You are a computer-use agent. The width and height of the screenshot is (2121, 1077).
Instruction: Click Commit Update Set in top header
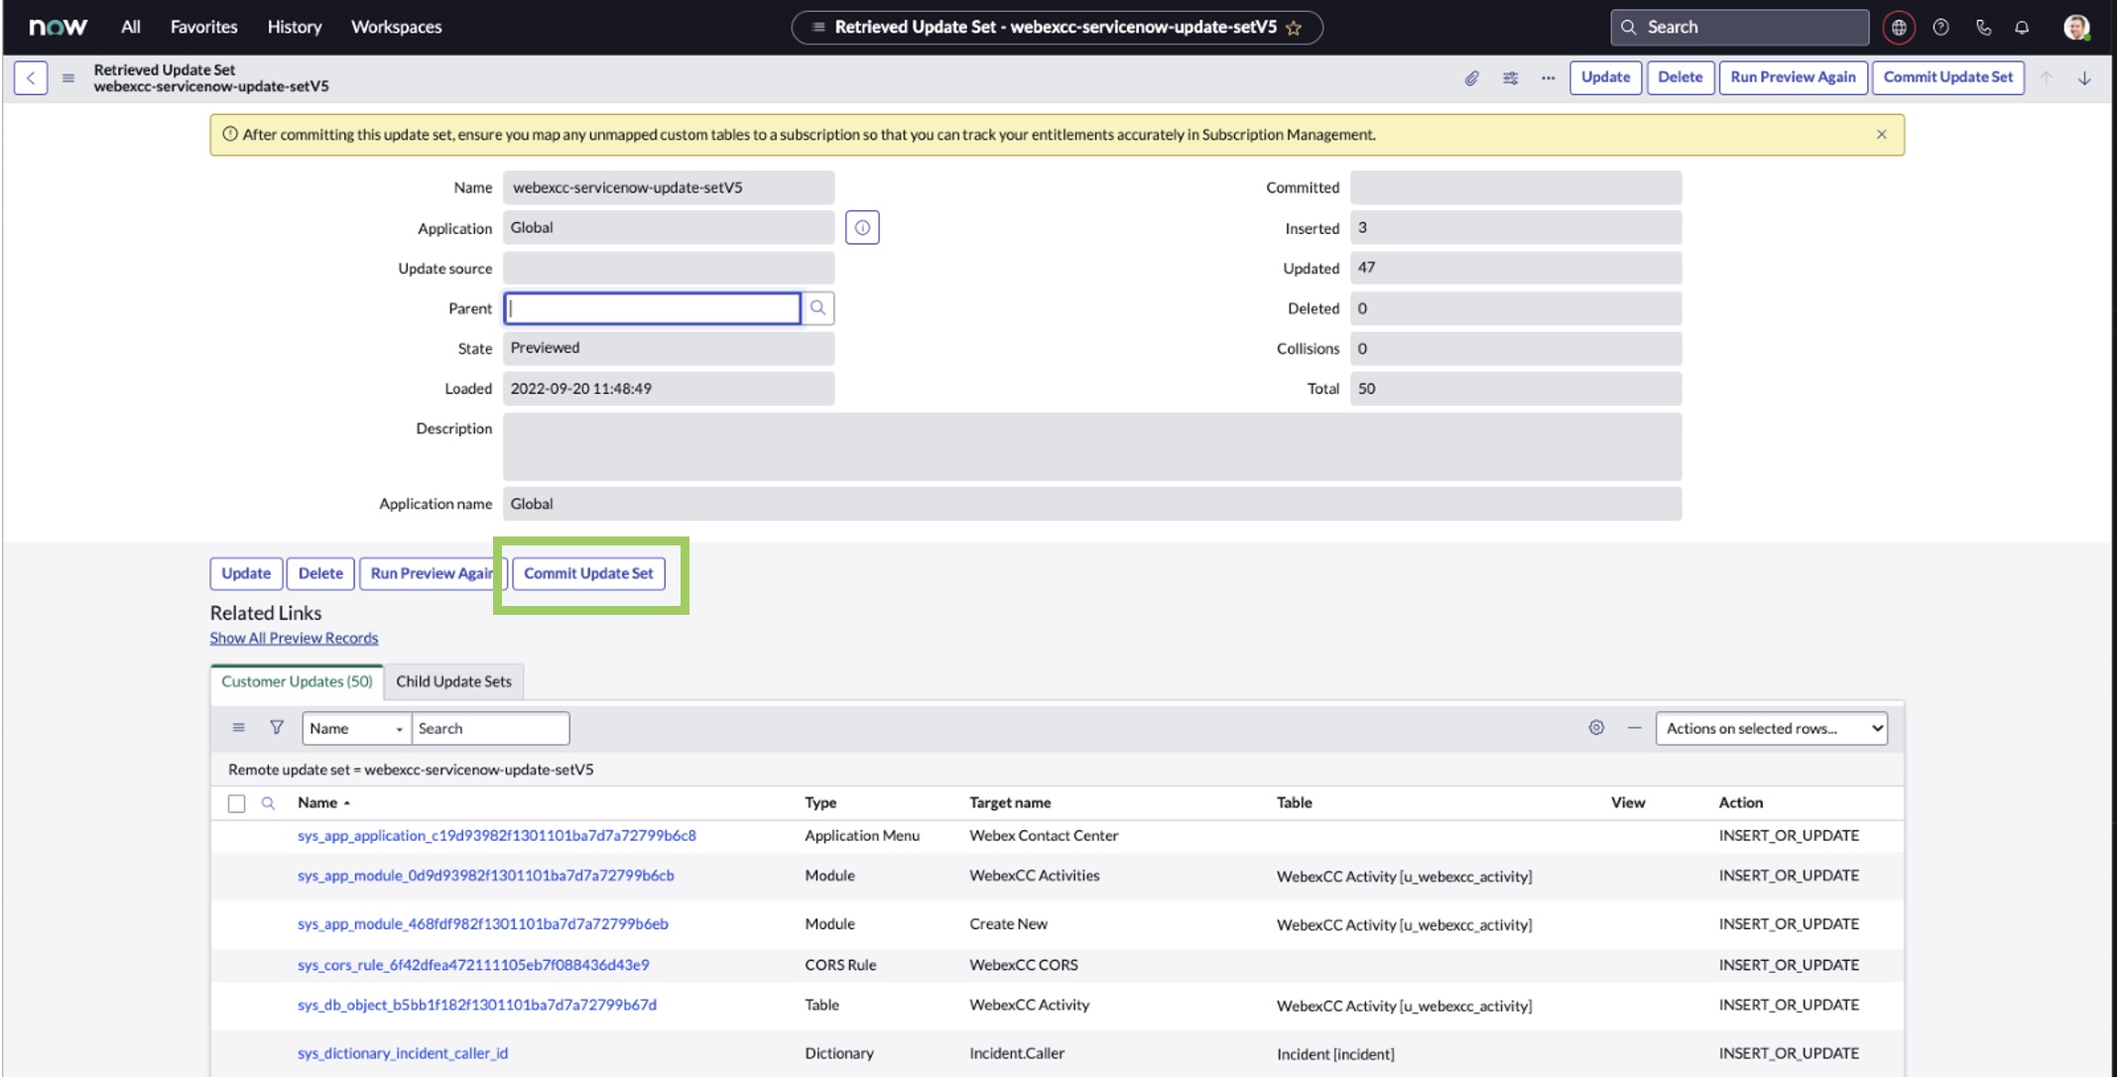coord(1947,77)
